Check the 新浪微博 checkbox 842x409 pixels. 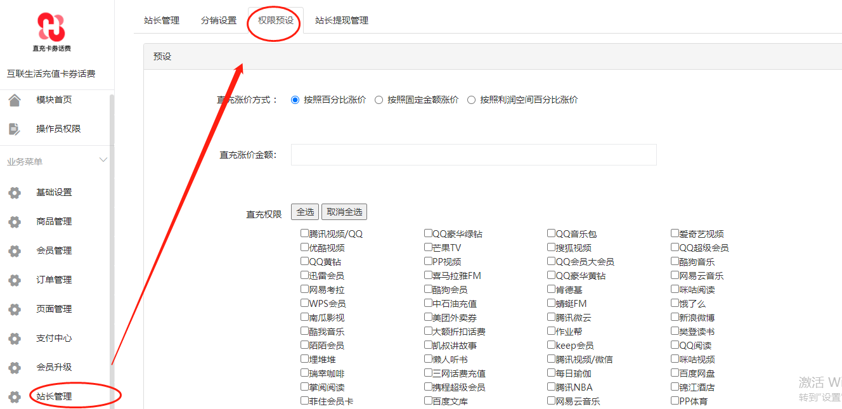[675, 317]
